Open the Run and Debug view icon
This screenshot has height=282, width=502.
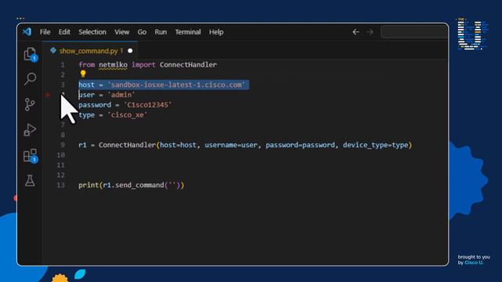tap(30, 130)
